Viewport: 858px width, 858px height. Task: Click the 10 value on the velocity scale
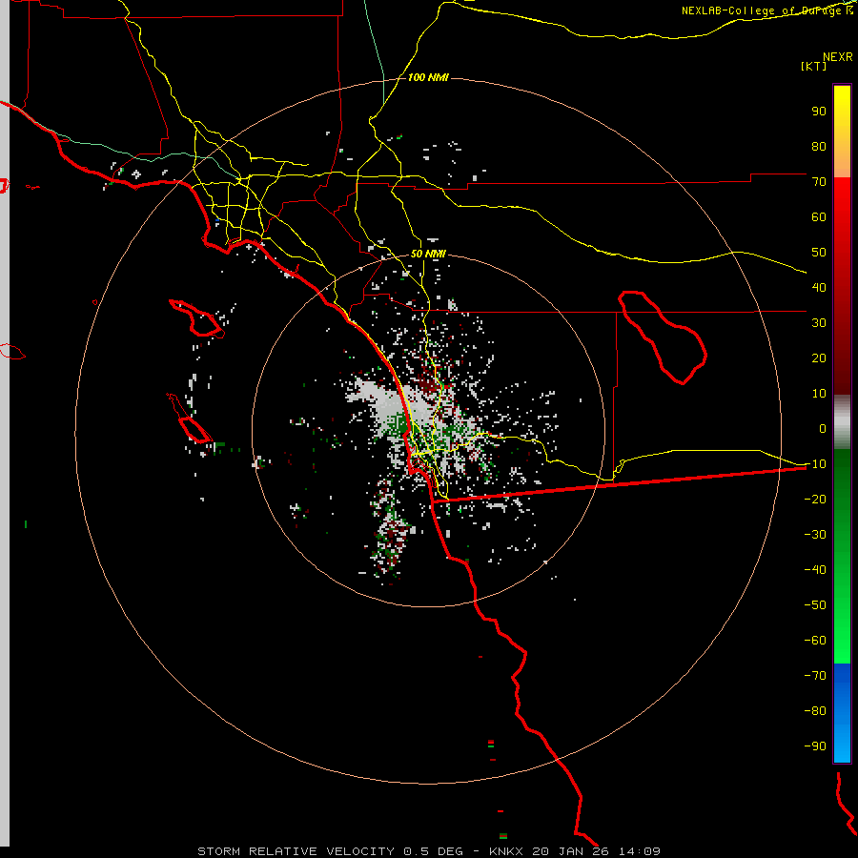point(819,394)
